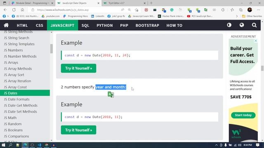Open the Programming Hero bookmark
This screenshot has height=148, width=264.
(75, 16)
